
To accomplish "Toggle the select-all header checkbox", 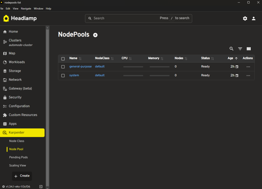I will pos(63,59).
